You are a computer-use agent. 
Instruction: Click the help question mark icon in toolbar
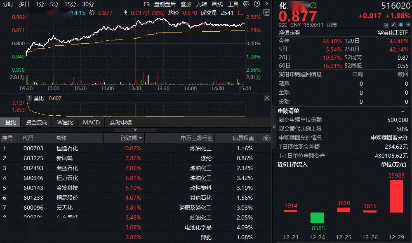[x=256, y=4]
